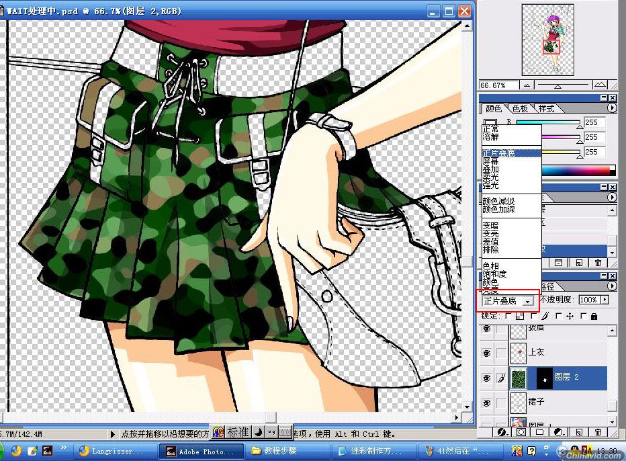Click the yellow color slider

click(x=561, y=152)
